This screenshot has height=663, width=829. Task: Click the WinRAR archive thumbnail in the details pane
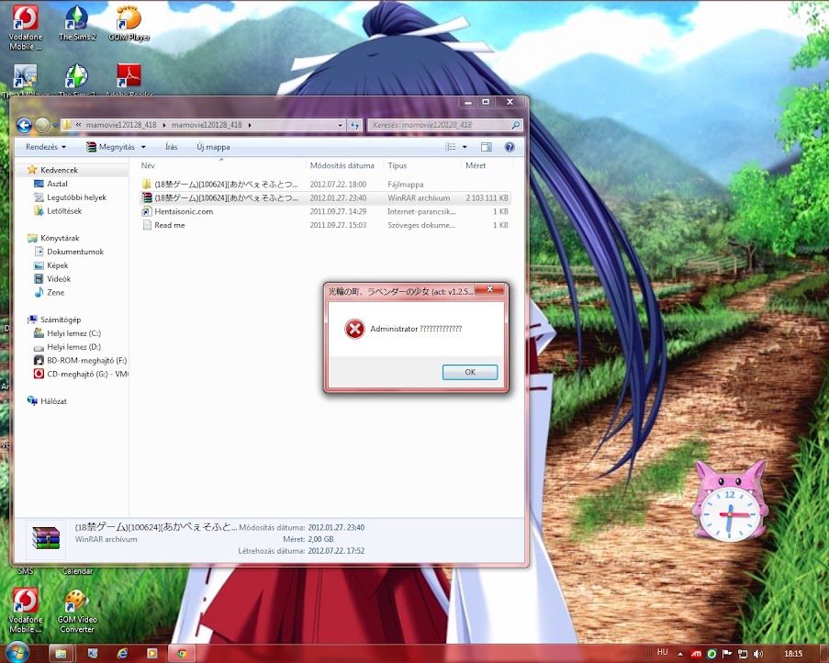[46, 538]
